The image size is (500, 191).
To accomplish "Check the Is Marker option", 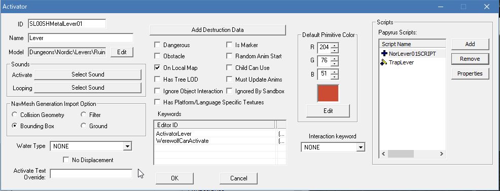I will click(229, 45).
